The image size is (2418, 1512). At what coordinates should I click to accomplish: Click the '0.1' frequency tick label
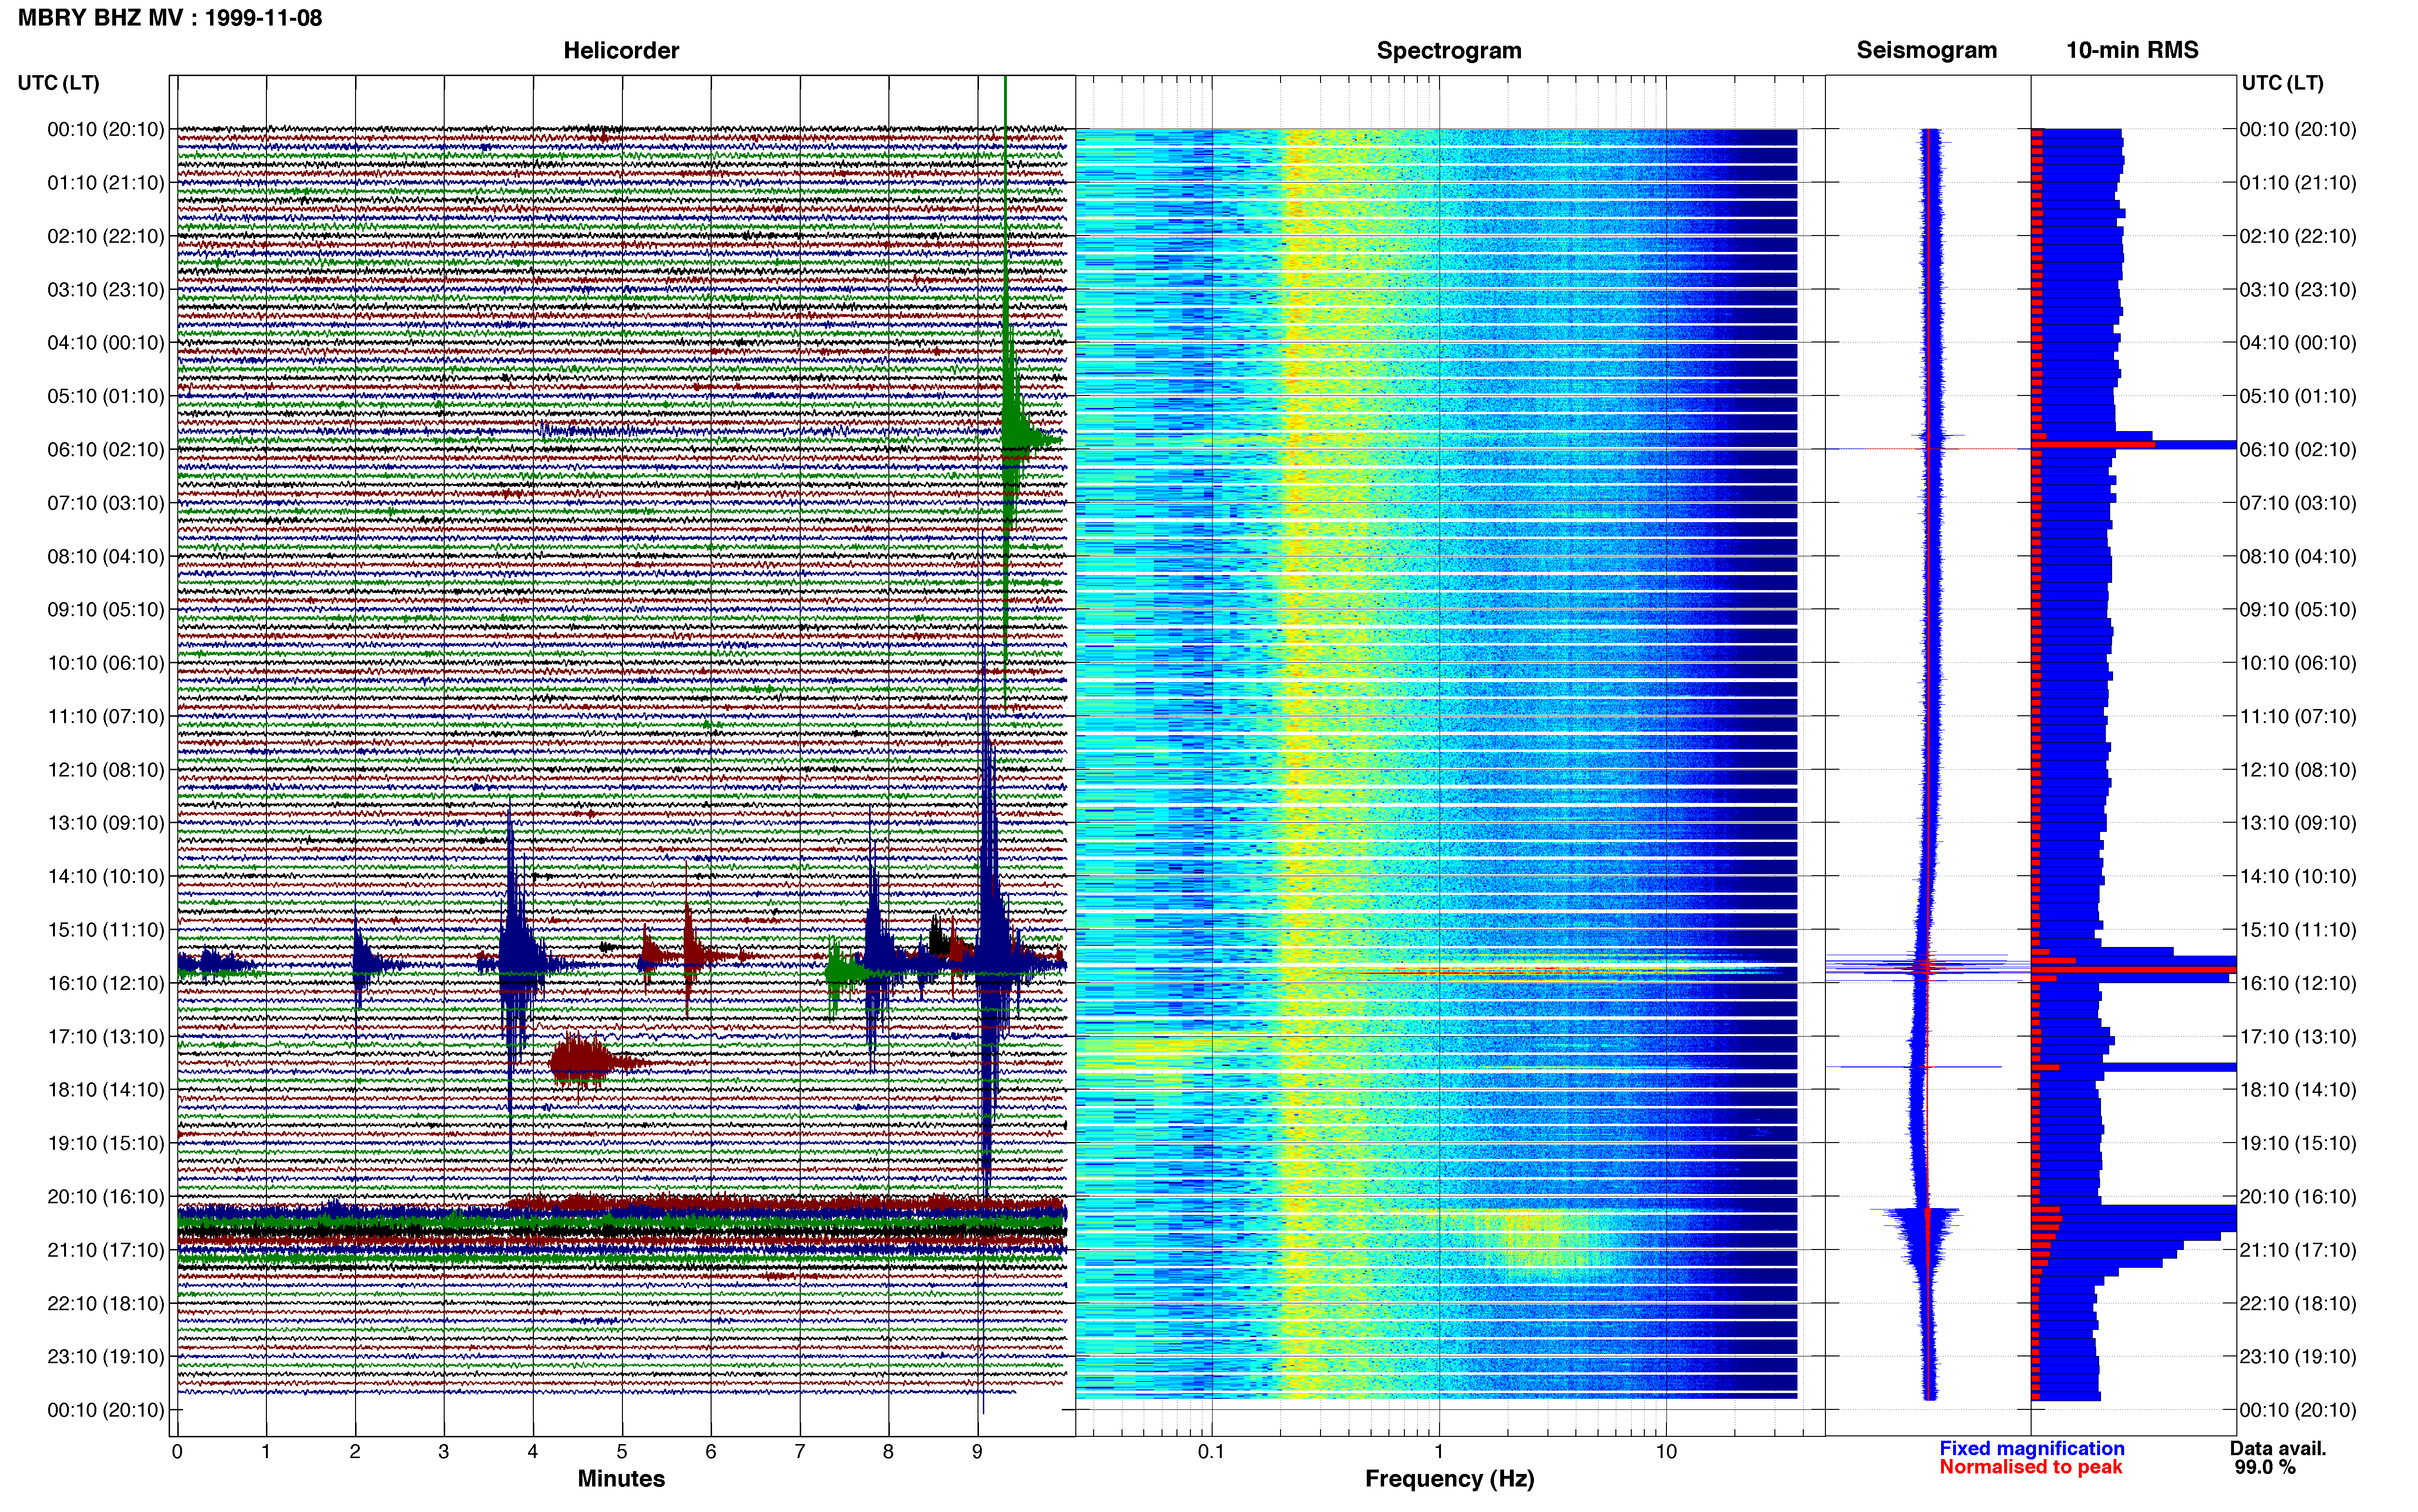[x=1211, y=1451]
